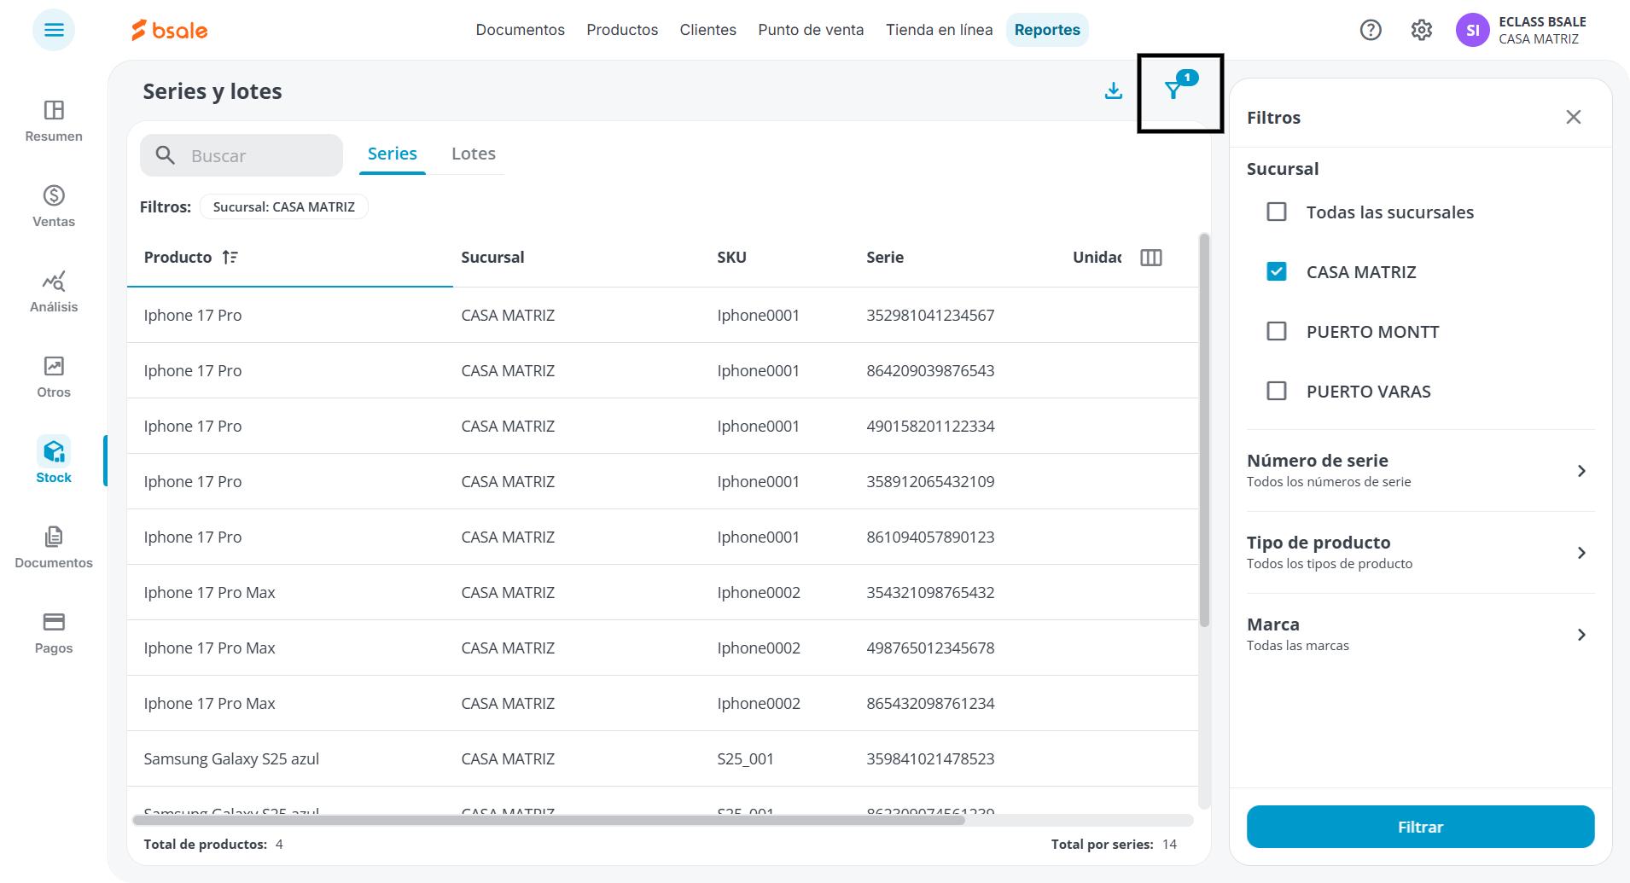
Task: Open the Productos top menu
Action: (622, 30)
